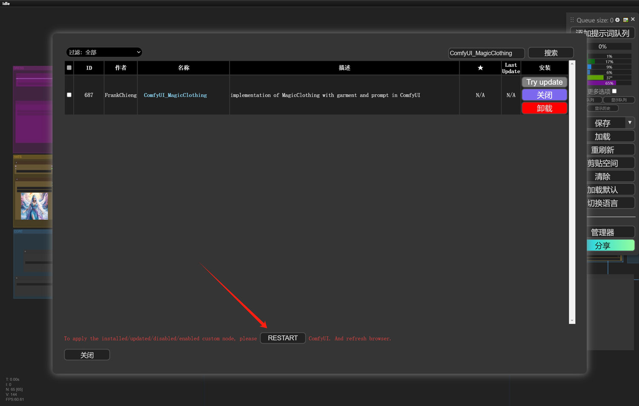Image resolution: width=639 pixels, height=406 pixels.
Task: Open the 过滤: 全部 filter dropdown
Action: coord(104,52)
